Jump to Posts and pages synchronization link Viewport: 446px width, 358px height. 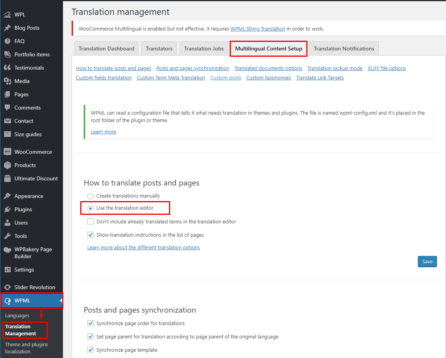193,68
